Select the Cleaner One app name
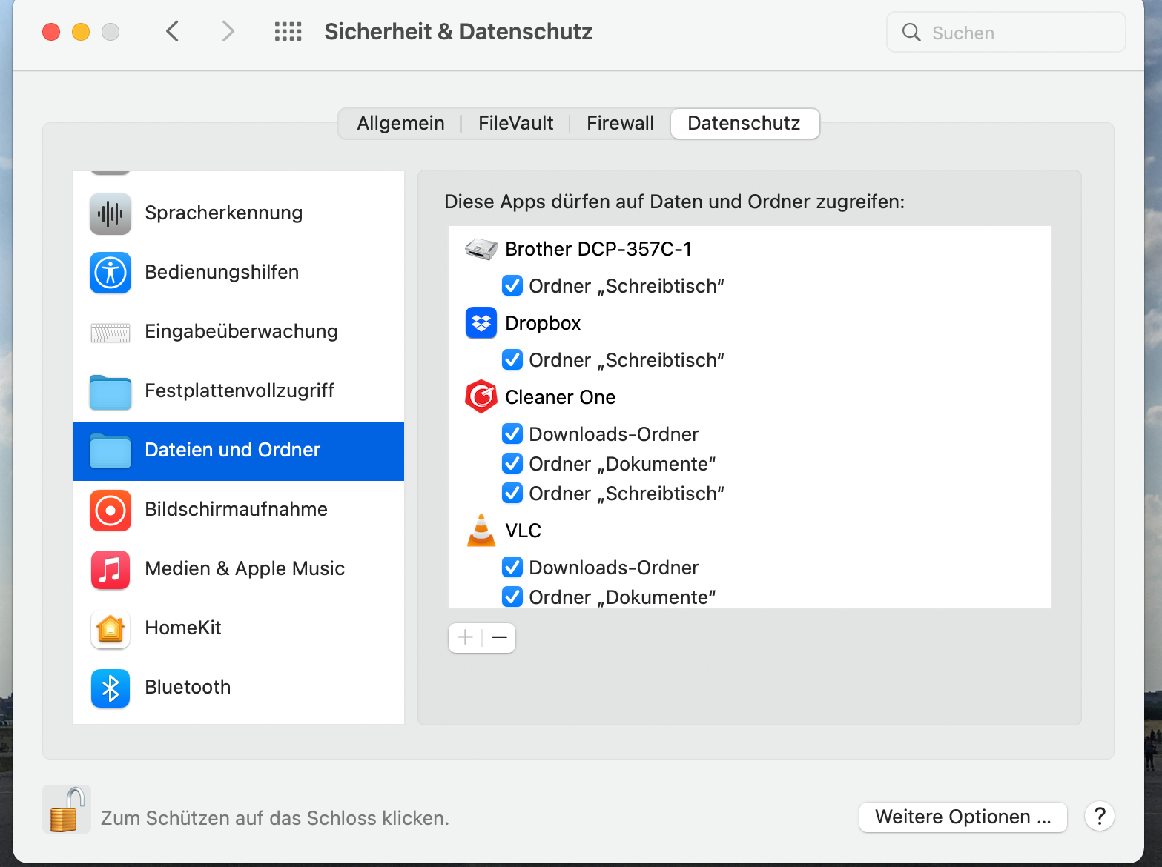This screenshot has height=867, width=1162. (x=560, y=397)
